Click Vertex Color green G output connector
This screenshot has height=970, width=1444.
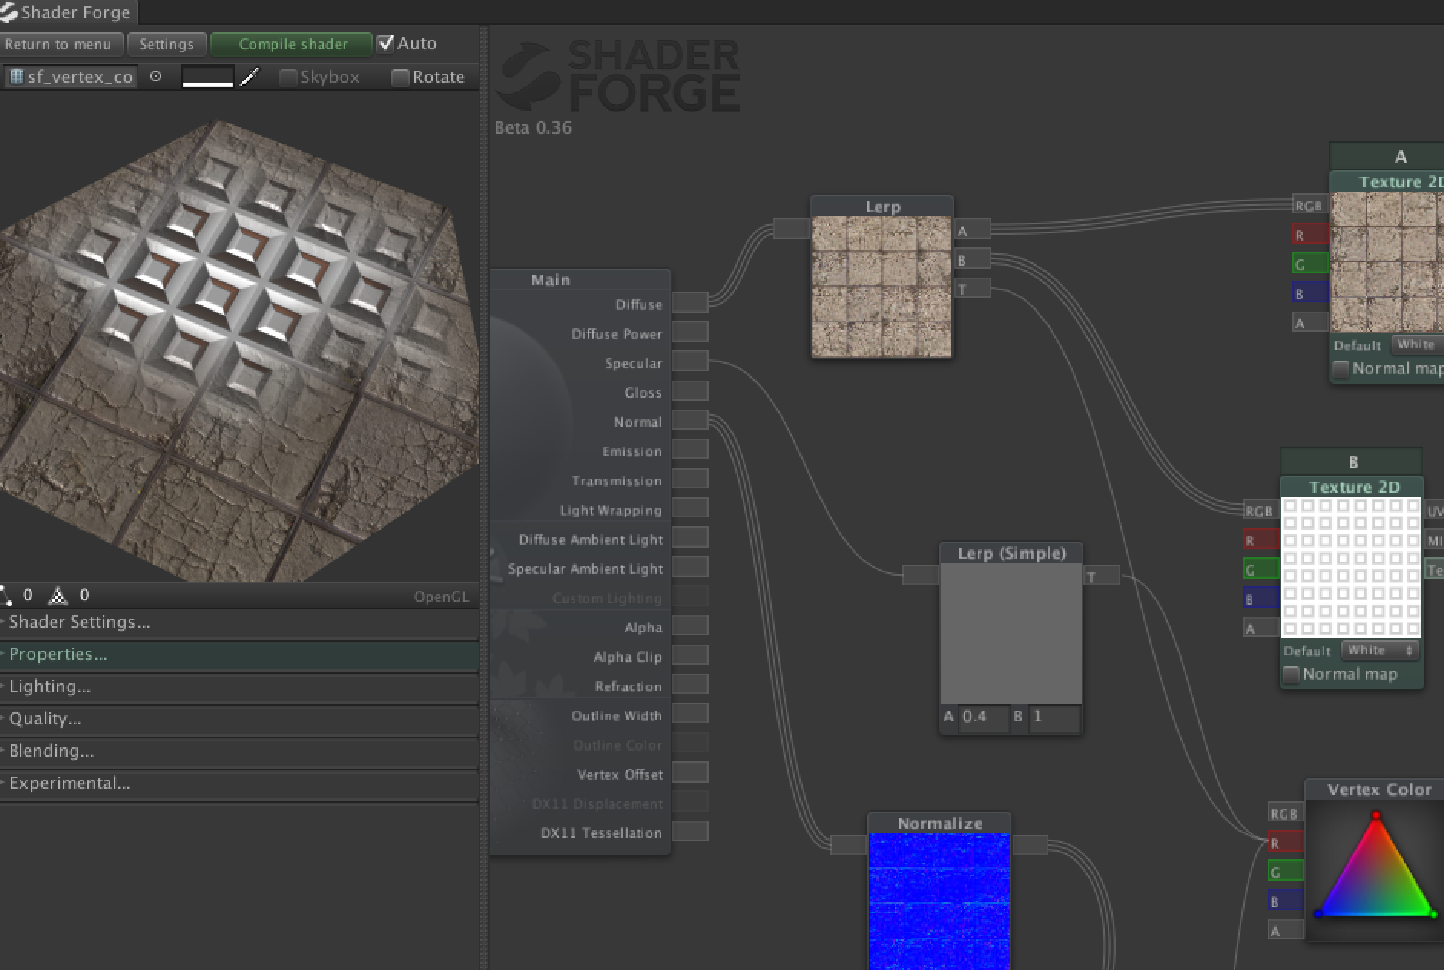[x=1285, y=872]
